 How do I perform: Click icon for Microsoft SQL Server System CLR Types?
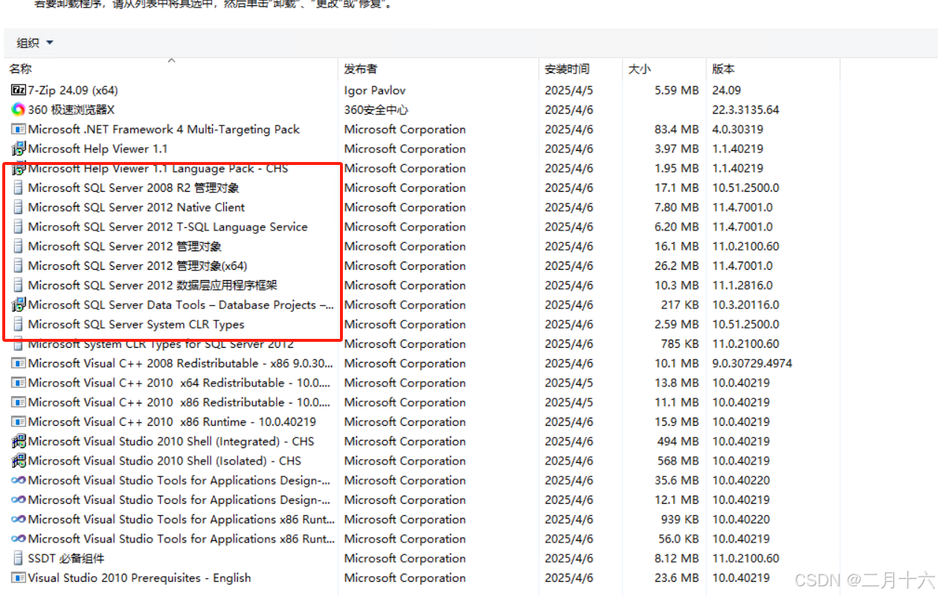coord(19,324)
